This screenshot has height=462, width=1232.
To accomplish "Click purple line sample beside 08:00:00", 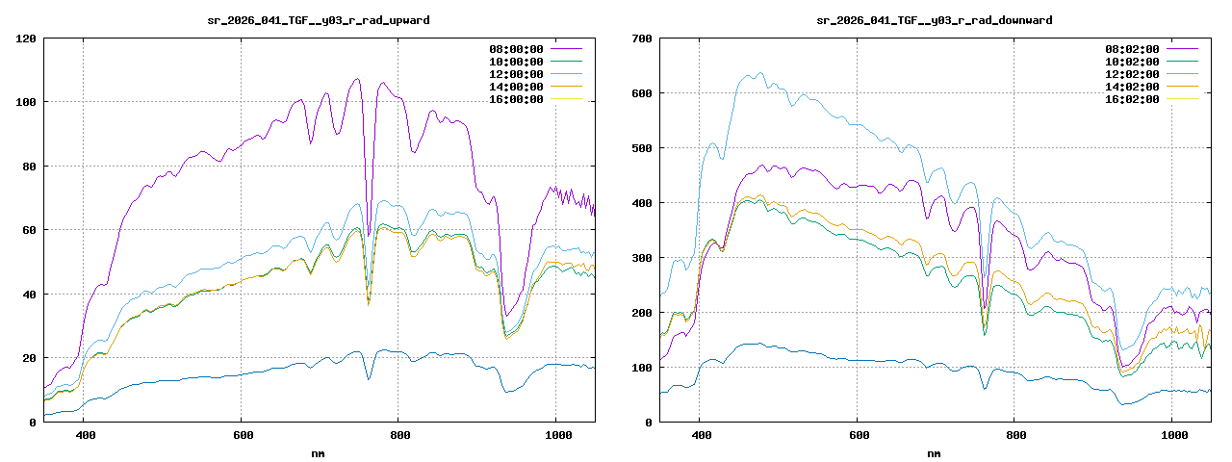I will (566, 49).
